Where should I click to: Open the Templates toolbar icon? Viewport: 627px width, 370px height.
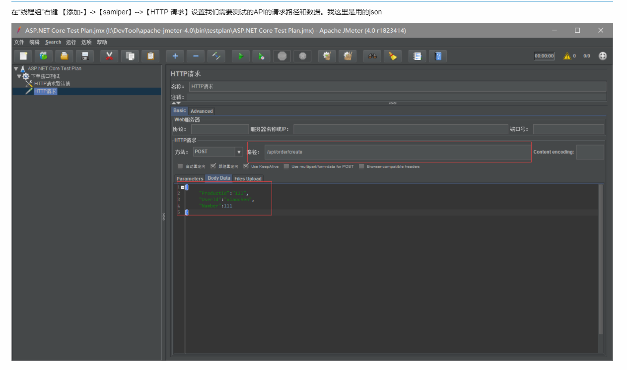(x=44, y=56)
